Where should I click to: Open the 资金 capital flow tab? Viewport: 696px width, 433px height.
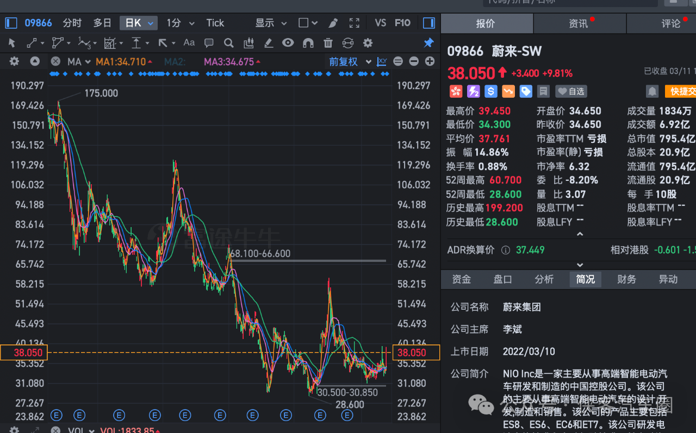(x=462, y=279)
